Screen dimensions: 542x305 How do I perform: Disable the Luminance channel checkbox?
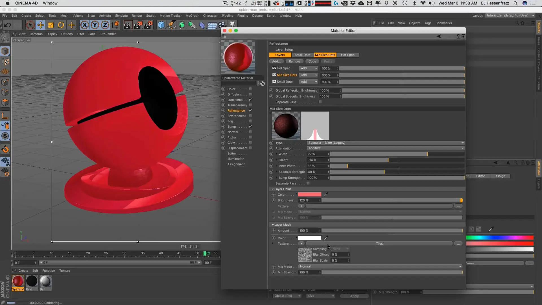250,100
